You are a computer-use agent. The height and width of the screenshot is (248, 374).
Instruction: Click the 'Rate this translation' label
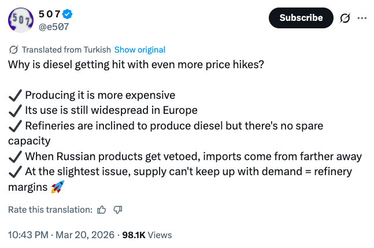(50, 210)
